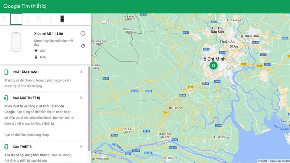The width and height of the screenshot is (290, 163).
Task: Expand the XÓA THIẾT BỊ chevron
Action: click(81, 147)
